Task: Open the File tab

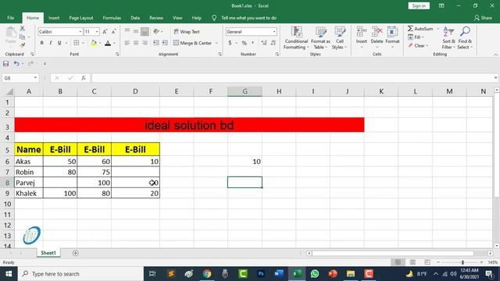Action: [x=10, y=18]
